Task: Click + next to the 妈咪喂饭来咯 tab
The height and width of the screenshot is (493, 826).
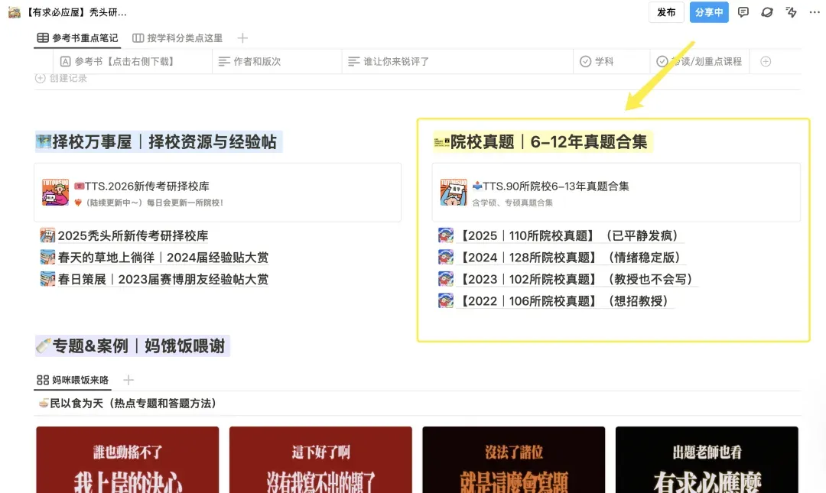Action: pos(128,380)
